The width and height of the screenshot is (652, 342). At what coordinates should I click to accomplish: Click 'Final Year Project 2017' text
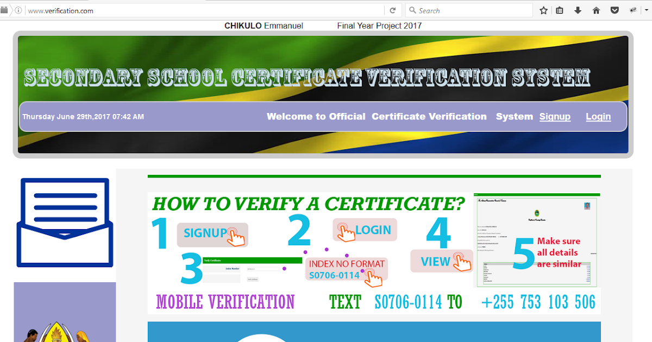coord(379,26)
